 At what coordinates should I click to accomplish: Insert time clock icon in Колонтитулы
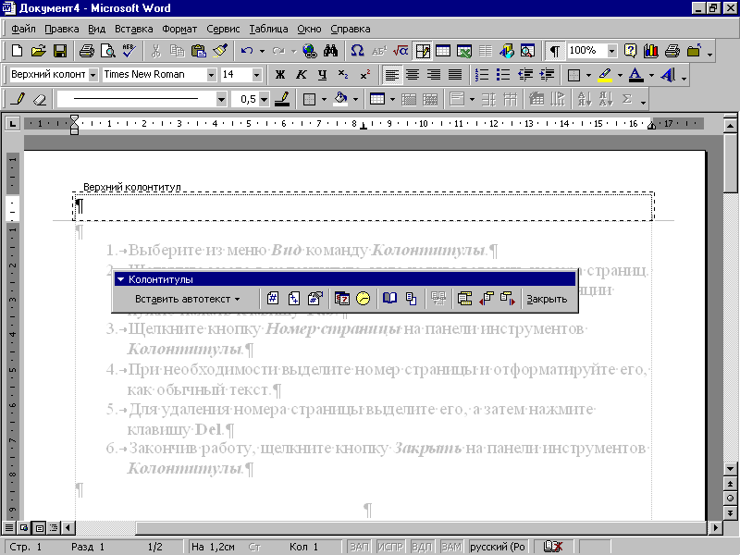pos(363,298)
